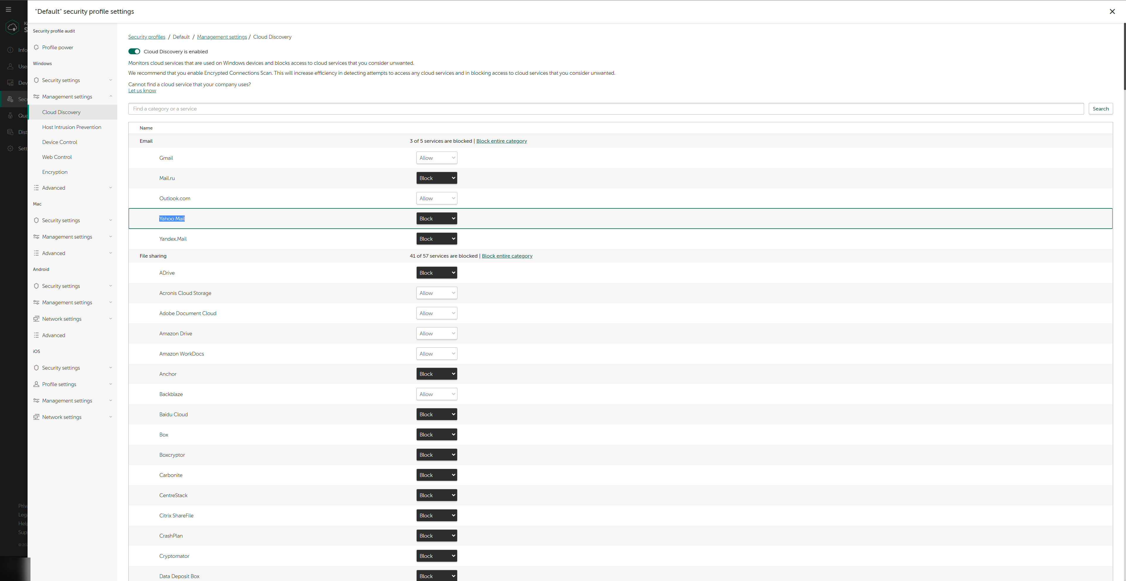Image resolution: width=1126 pixels, height=581 pixels.
Task: Open the Amazon WorkDocs Allow dropdown
Action: click(436, 354)
